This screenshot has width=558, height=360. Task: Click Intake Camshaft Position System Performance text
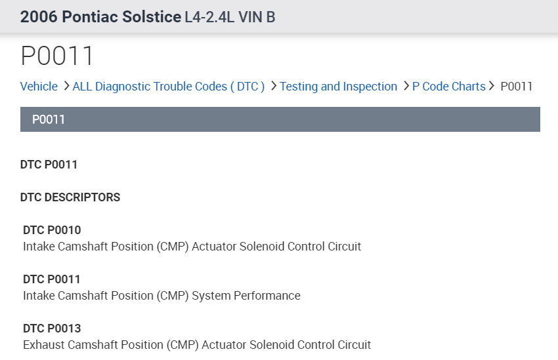tap(161, 296)
